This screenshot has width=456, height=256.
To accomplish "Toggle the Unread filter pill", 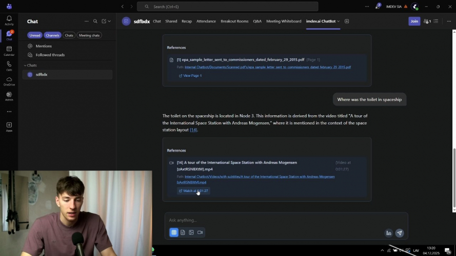I will (x=34, y=35).
